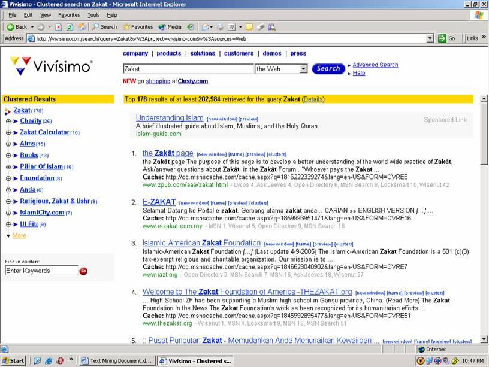Show more quick launch items chevron
Screen dimensions: 489x367
(71, 360)
